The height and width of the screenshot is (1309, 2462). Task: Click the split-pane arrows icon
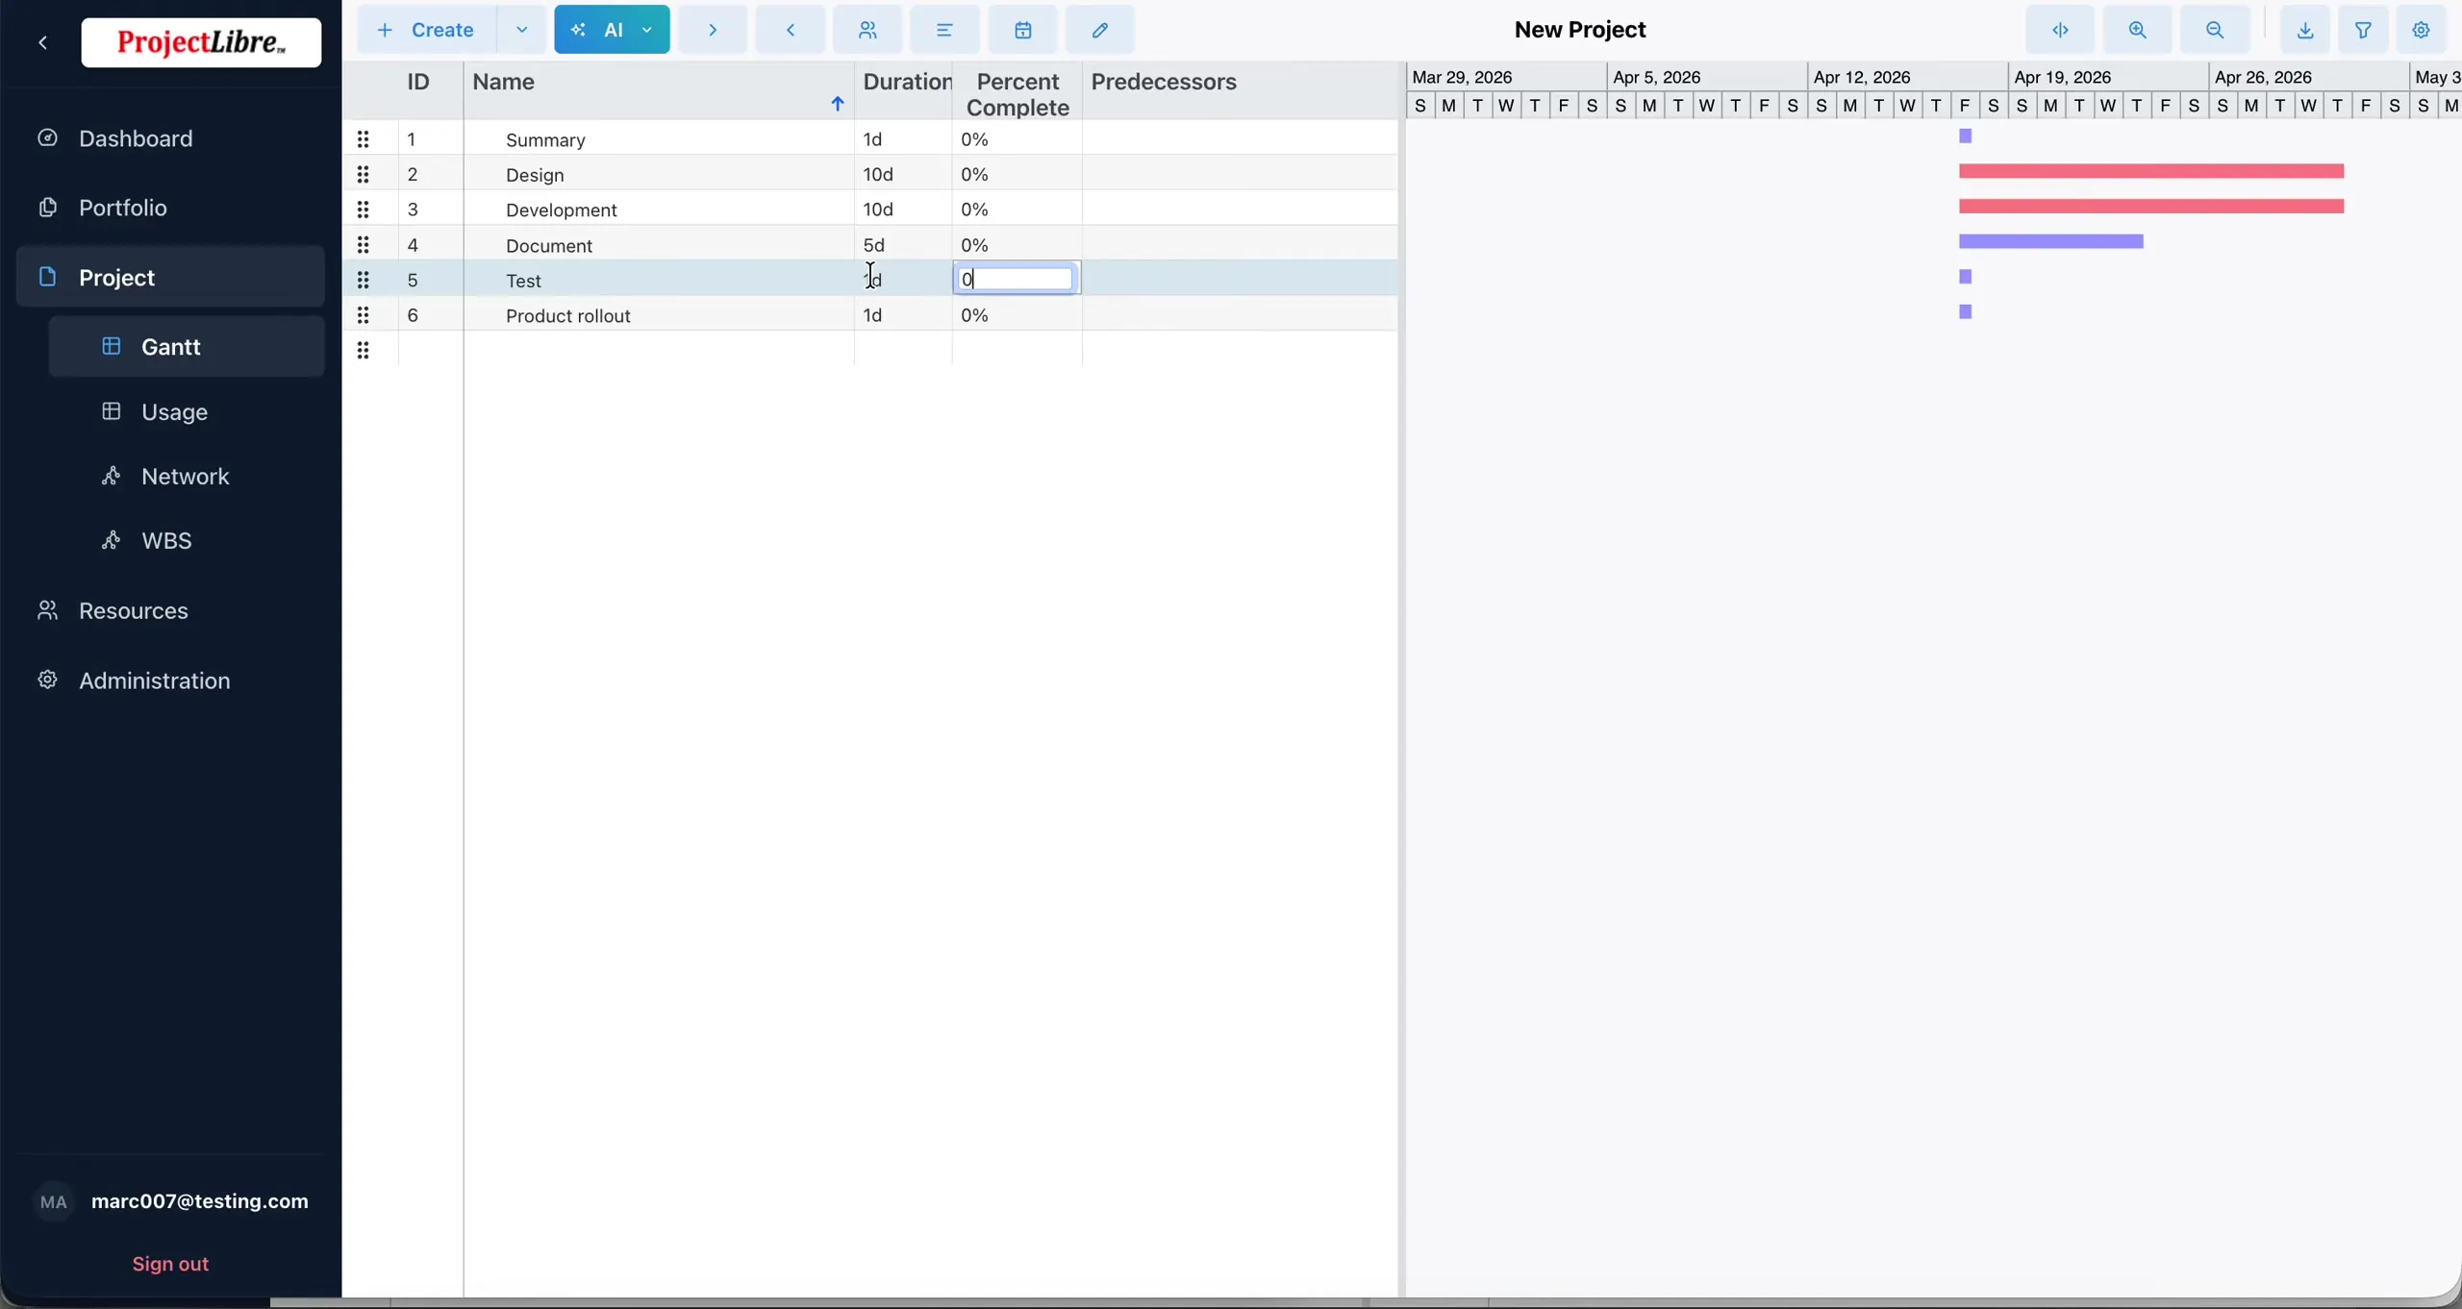point(2060,30)
